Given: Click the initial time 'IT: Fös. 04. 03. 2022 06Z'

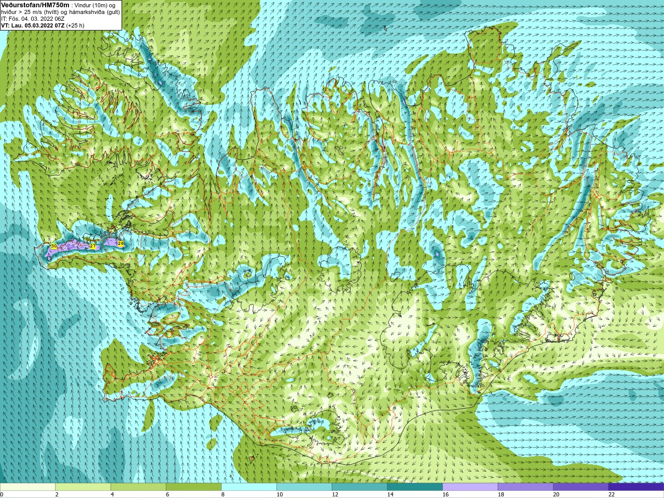Looking at the screenshot, I should pos(33,19).
